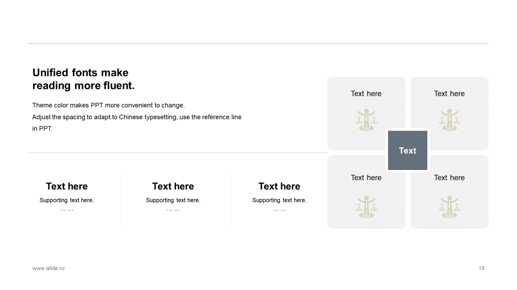Select middle column's bold Text here heading

tap(173, 186)
